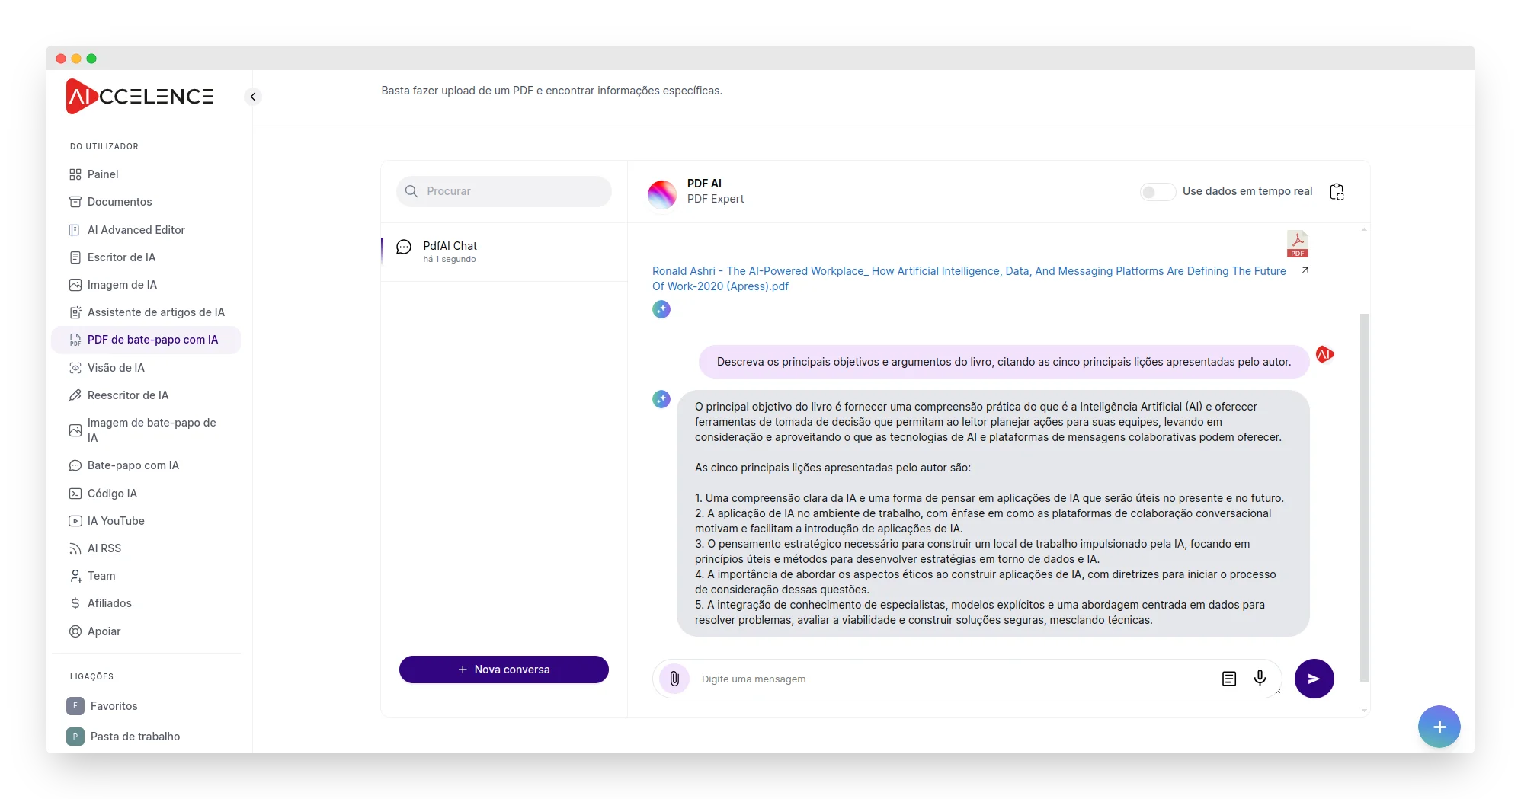Collapse the sidebar with the chevron arrow
This screenshot has width=1521, height=799.
point(253,97)
